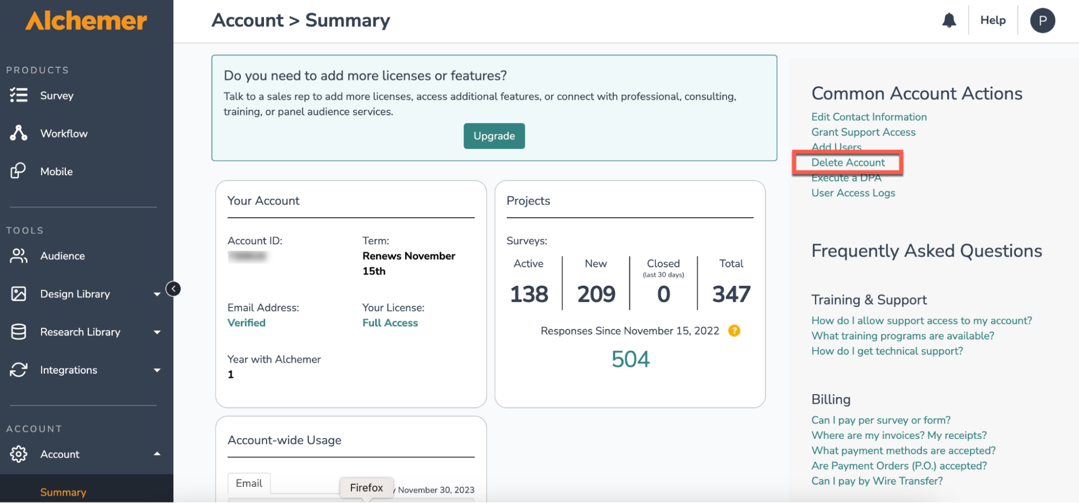Click the Total surveys count 347
This screenshot has width=1079, height=503.
pos(731,294)
